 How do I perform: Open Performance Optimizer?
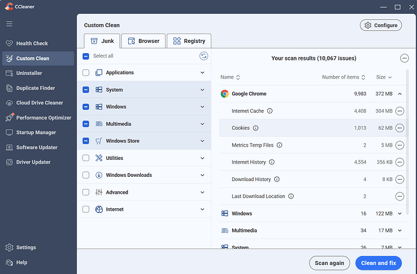point(38,118)
